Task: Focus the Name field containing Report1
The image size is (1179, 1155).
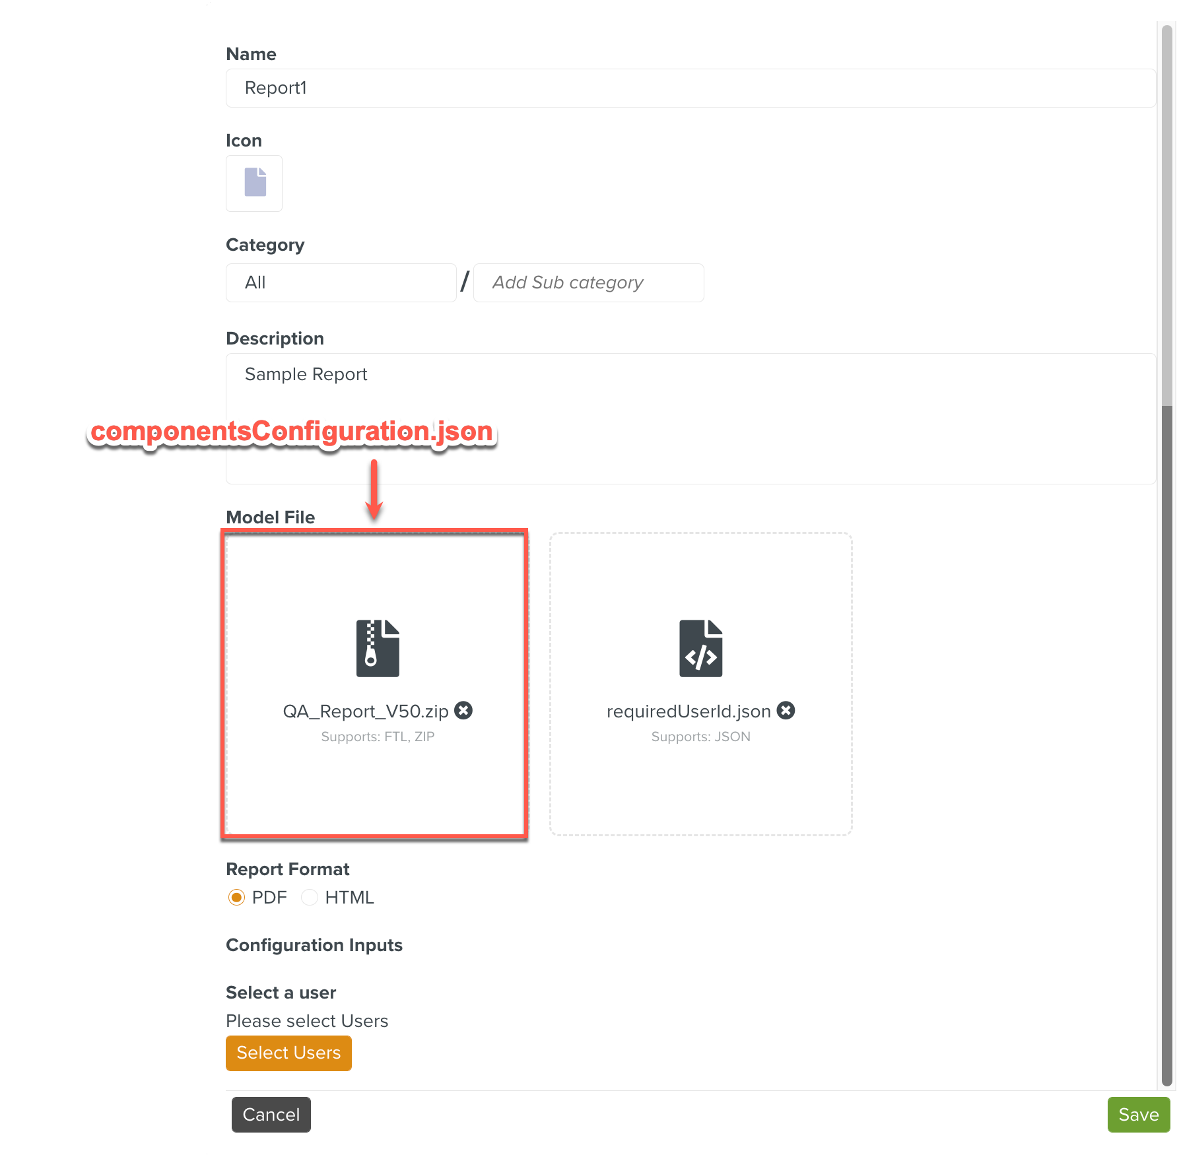Action: click(x=690, y=88)
